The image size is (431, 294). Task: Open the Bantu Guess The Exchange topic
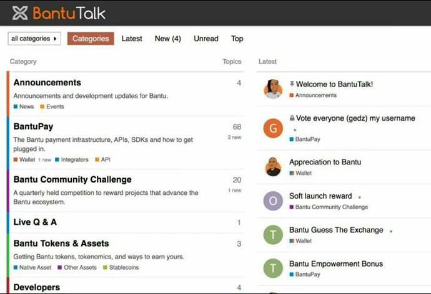click(x=336, y=230)
